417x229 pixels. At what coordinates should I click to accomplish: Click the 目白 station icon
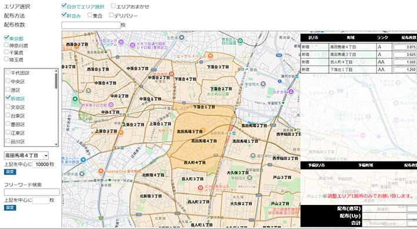[x=246, y=69]
